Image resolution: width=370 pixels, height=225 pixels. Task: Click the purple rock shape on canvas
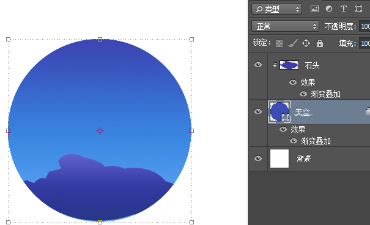tap(99, 188)
